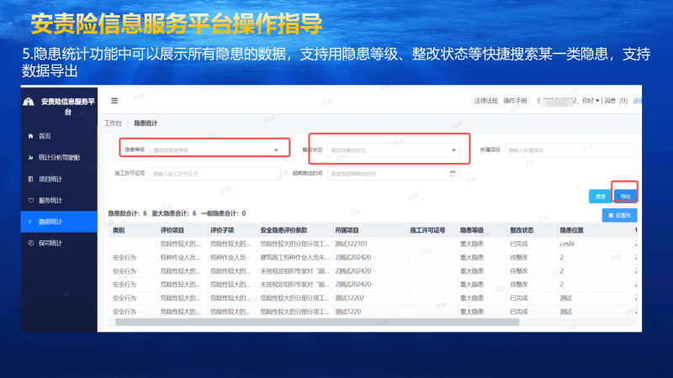
Task: Click 已完成 in the 测试122101 row
Action: (518, 244)
